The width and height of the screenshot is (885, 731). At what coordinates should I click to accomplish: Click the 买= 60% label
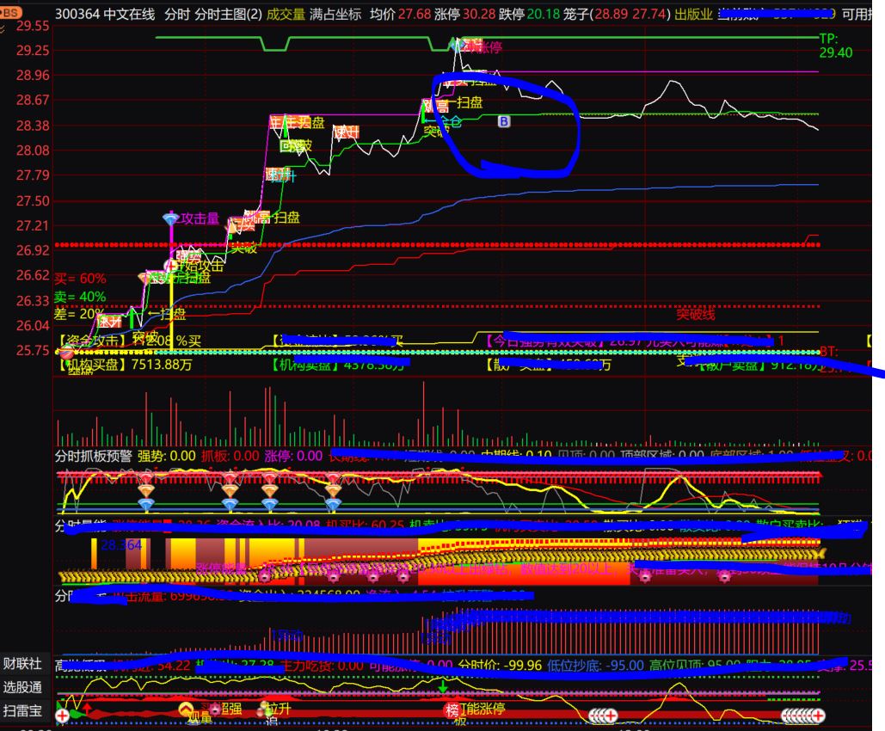80,279
